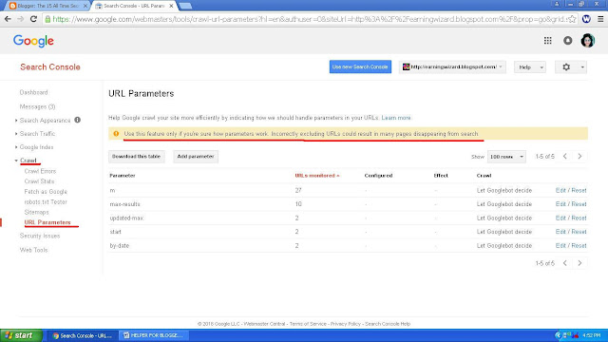Open Sitemaps in sidebar
The image size is (608, 342).
pyautogui.click(x=36, y=212)
